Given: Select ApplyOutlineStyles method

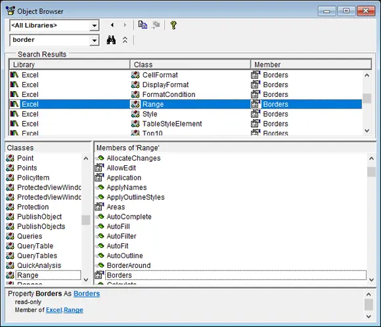Looking at the screenshot, I should [135, 197].
